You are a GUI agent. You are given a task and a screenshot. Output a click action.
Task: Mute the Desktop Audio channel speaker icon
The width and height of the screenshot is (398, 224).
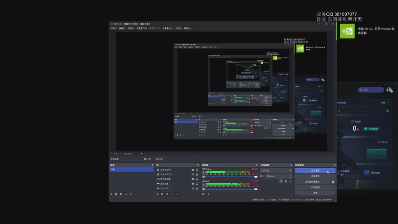click(x=203, y=189)
